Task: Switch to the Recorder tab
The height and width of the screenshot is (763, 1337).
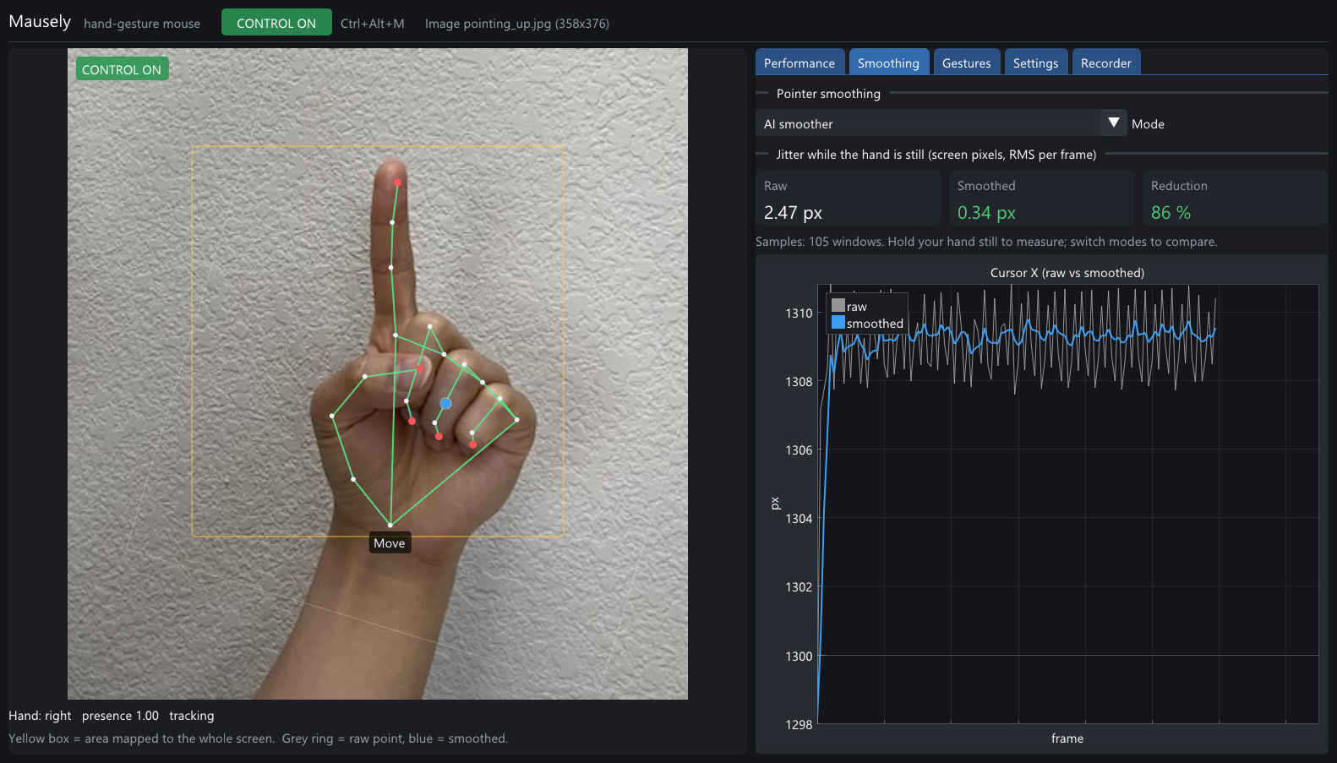Action: [1106, 63]
